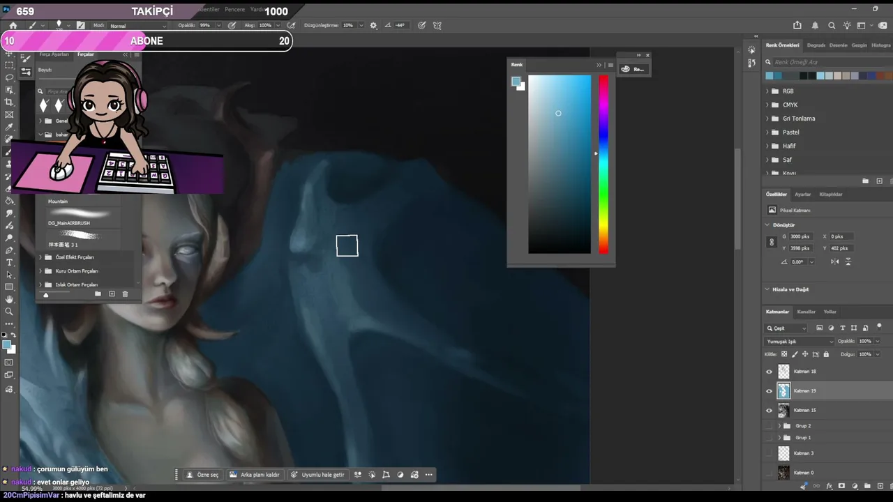Toggle symmetry butterfly icon in options bar
893x502 pixels.
tap(437, 26)
